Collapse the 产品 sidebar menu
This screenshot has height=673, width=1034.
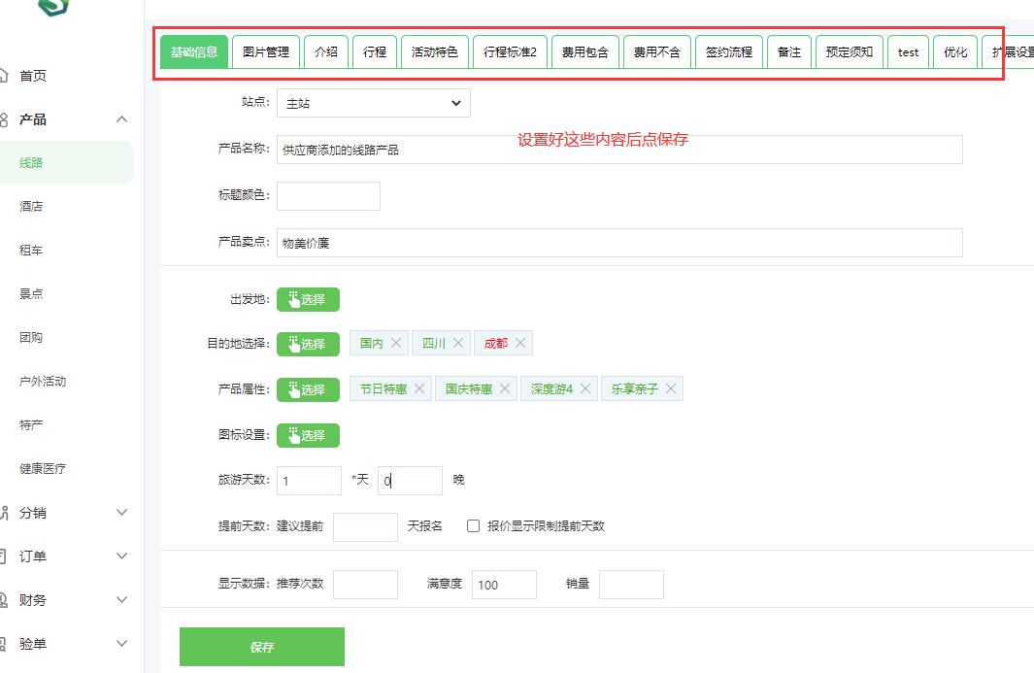(x=121, y=119)
